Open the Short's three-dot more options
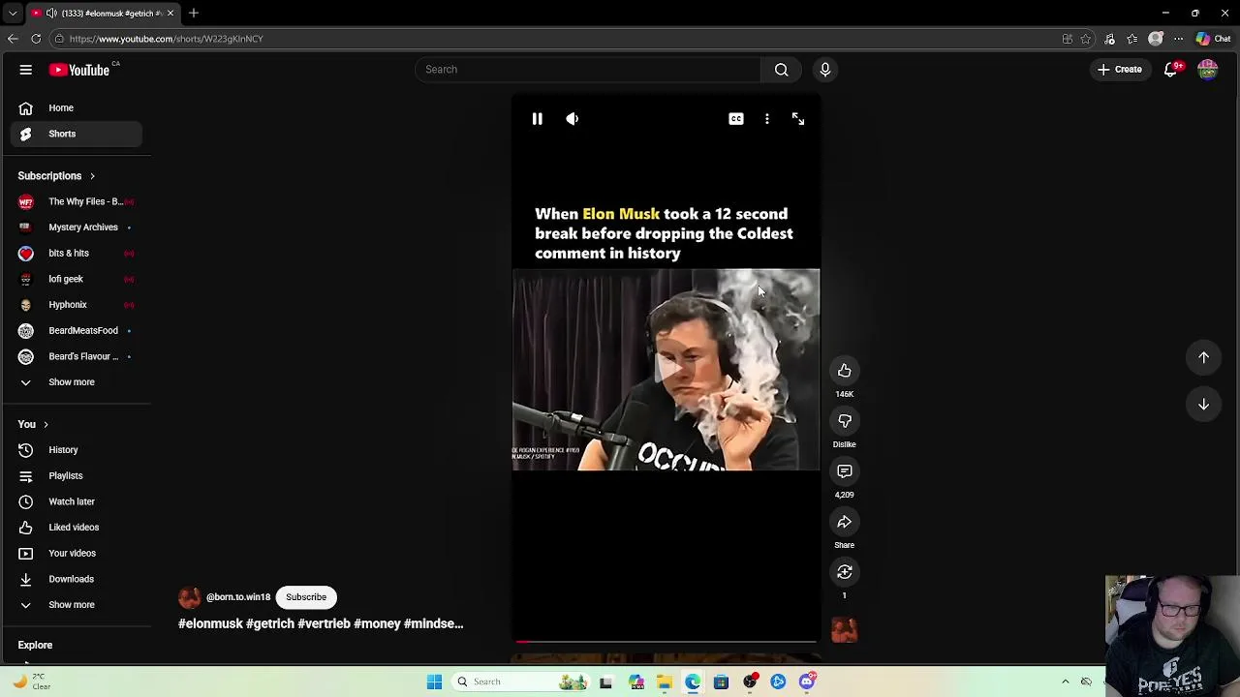Screen dimensions: 1240x697 pyautogui.click(x=767, y=119)
